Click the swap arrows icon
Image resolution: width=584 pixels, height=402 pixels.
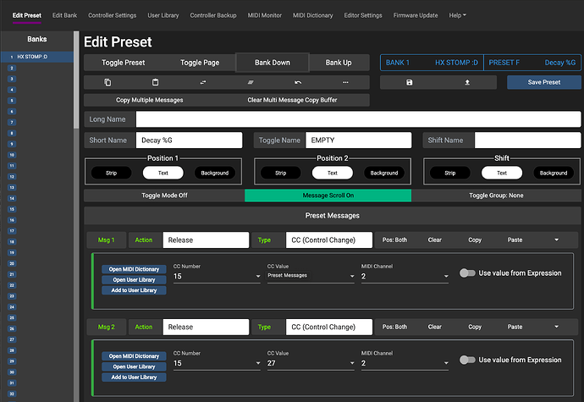(x=202, y=82)
